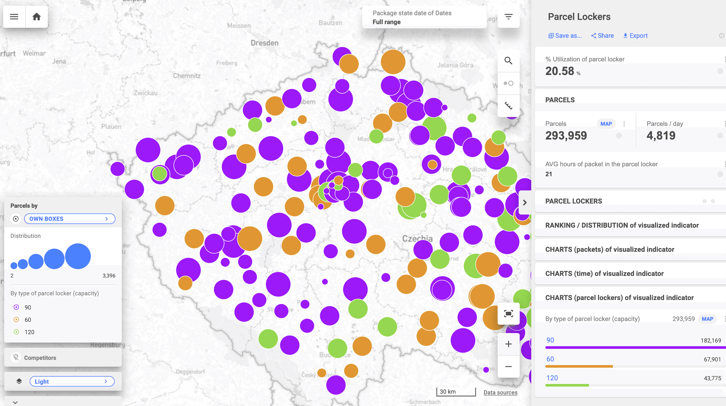
Task: Expand CHARTS (time) of visualized indicator
Action: pos(604,273)
